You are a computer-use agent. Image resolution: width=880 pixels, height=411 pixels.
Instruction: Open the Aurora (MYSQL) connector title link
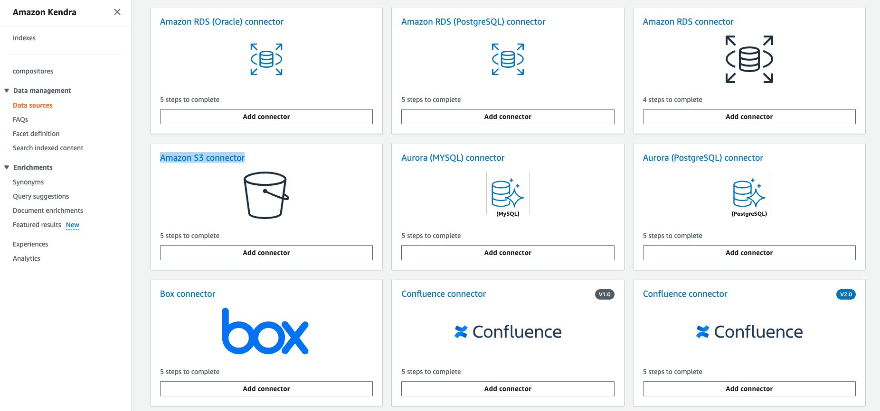click(x=453, y=158)
